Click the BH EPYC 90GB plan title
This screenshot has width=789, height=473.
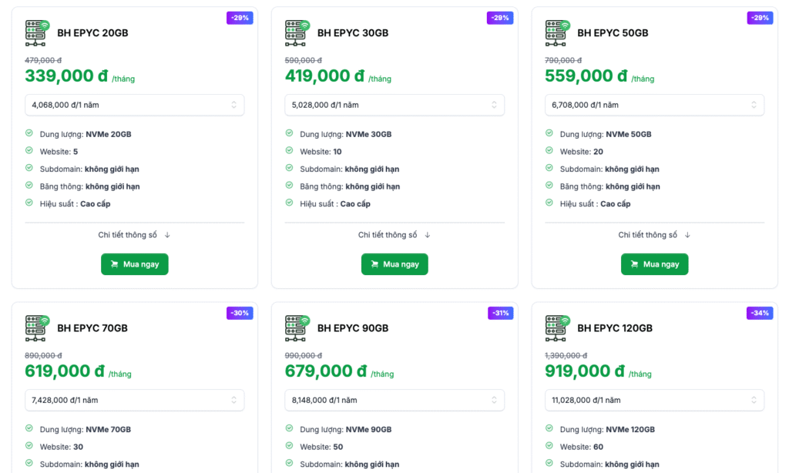coord(353,328)
